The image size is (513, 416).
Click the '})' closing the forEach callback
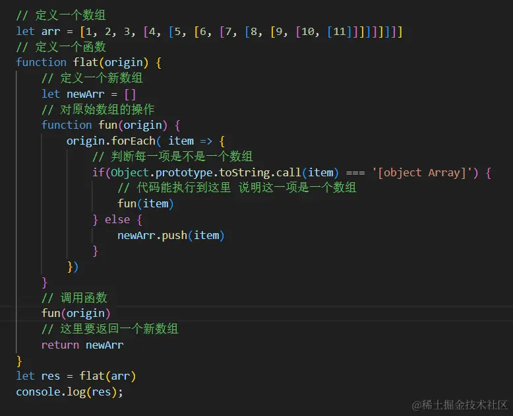73,267
